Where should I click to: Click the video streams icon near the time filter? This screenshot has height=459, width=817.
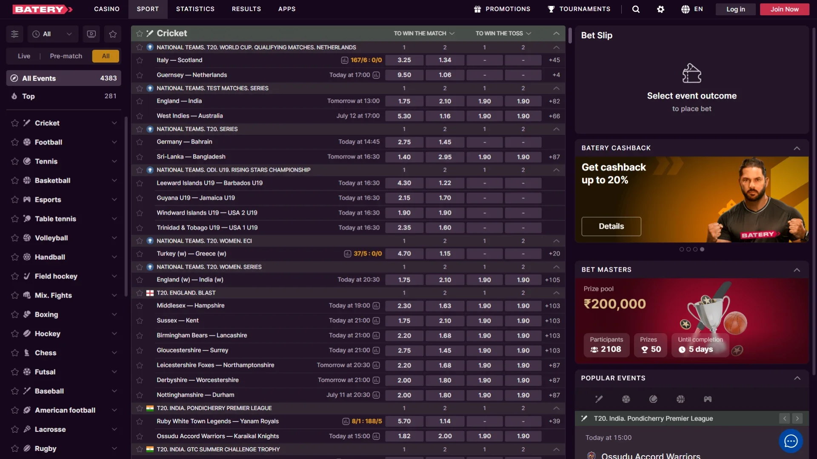[91, 34]
